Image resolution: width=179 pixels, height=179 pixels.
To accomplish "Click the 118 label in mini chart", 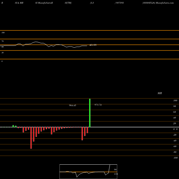I will 116,174.
